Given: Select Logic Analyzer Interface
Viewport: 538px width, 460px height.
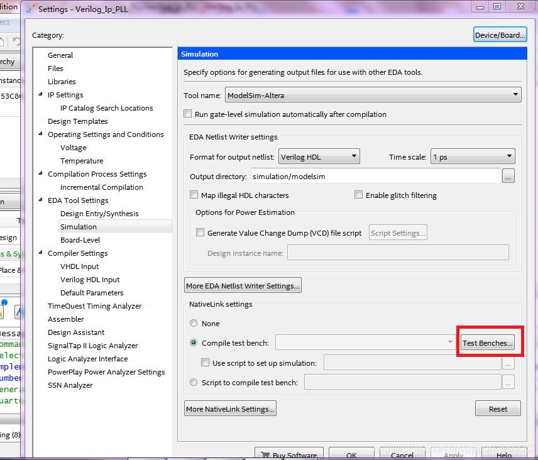Looking at the screenshot, I should pyautogui.click(x=88, y=359).
